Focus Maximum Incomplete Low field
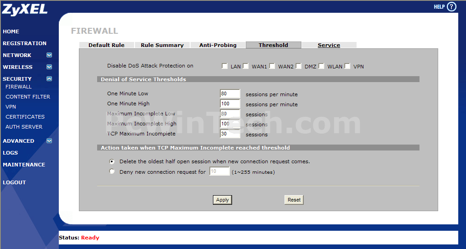 (230, 114)
